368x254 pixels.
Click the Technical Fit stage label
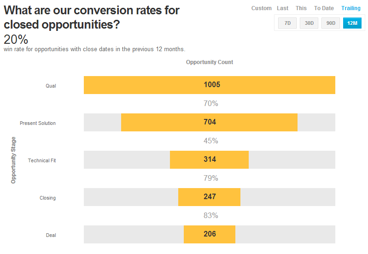[42, 160]
